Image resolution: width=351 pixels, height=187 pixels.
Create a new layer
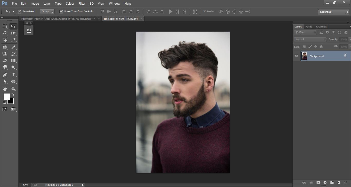(x=338, y=182)
